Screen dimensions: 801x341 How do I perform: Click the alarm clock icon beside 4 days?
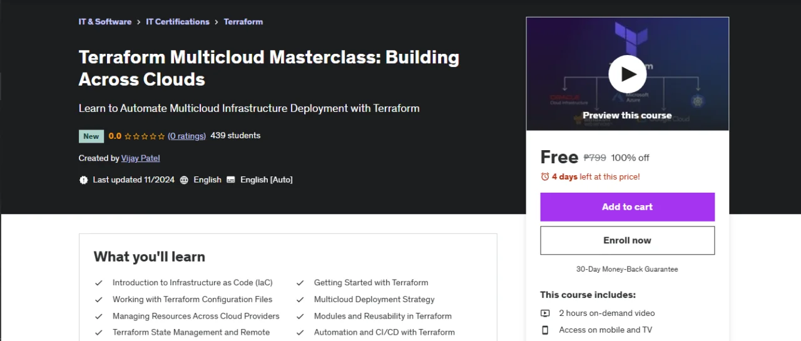coord(545,177)
